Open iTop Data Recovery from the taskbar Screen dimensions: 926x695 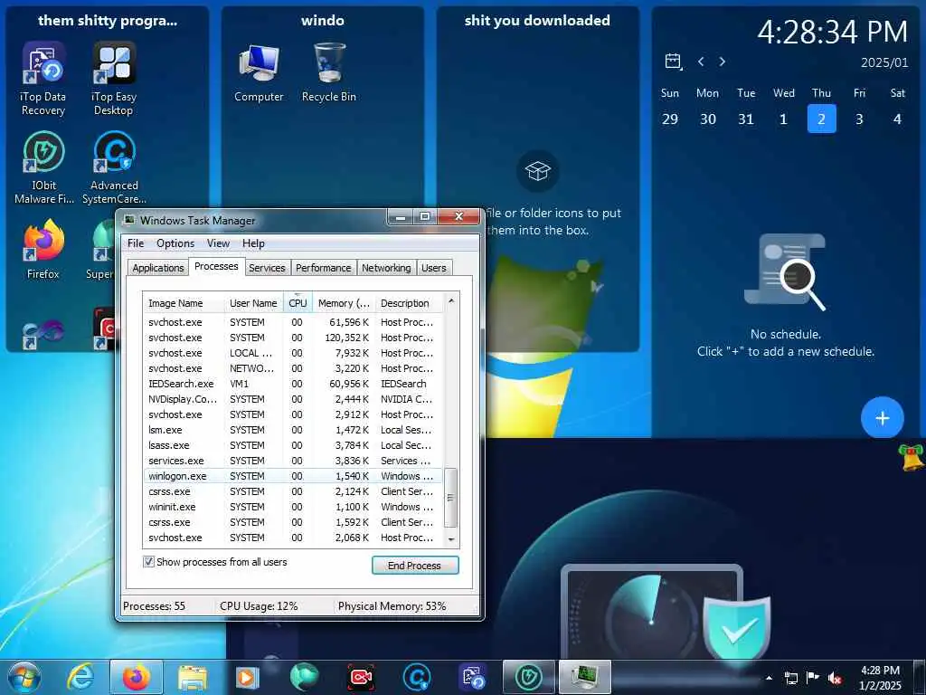coord(472,677)
